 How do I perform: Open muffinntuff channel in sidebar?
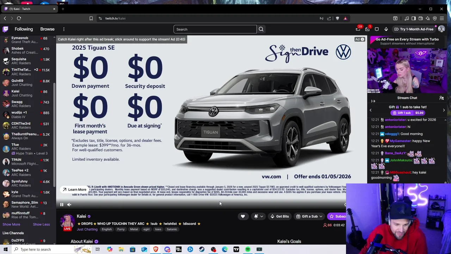[x=27, y=215]
